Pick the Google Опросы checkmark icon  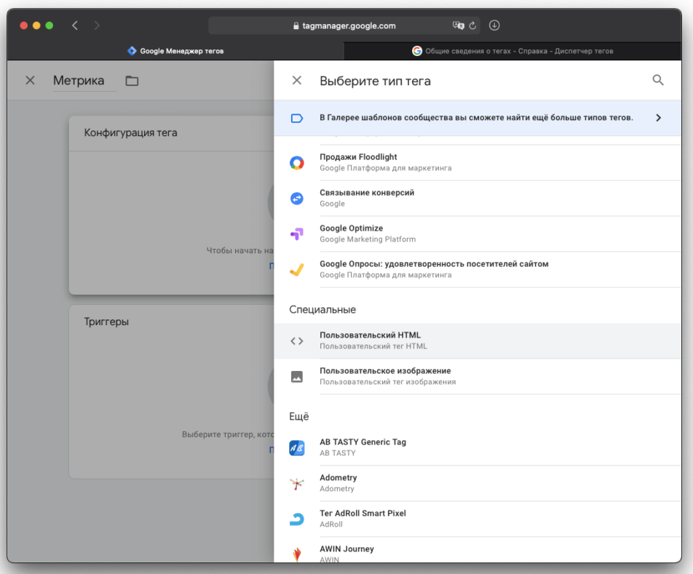tap(297, 269)
